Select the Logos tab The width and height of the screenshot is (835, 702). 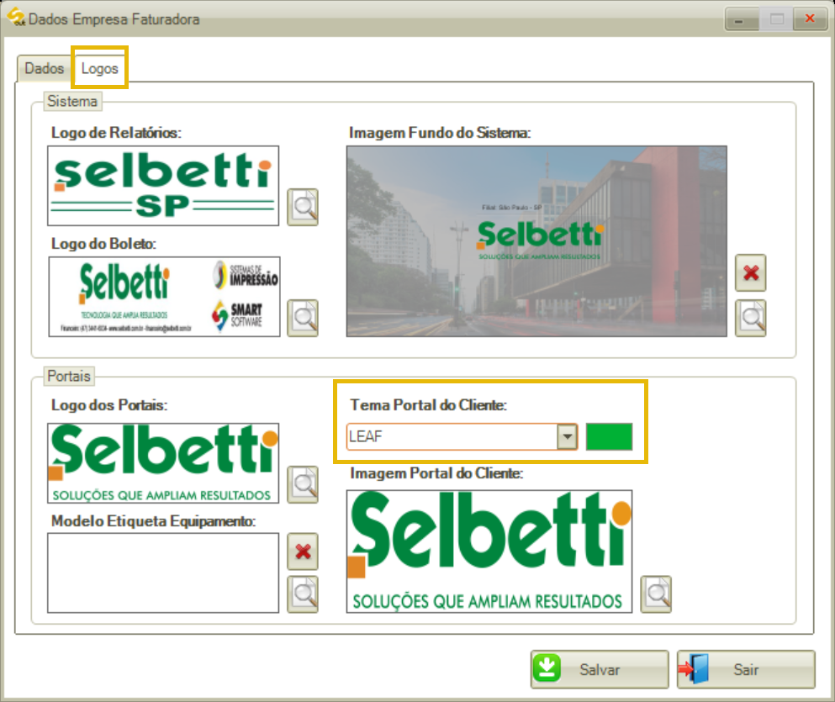99,69
